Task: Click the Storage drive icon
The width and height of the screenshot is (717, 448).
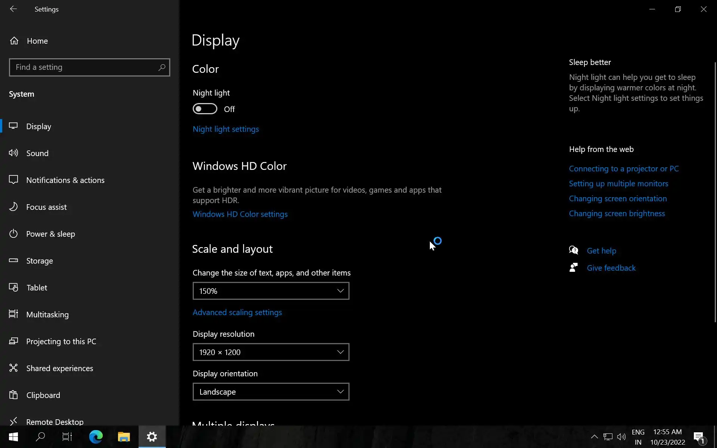Action: [x=13, y=261]
